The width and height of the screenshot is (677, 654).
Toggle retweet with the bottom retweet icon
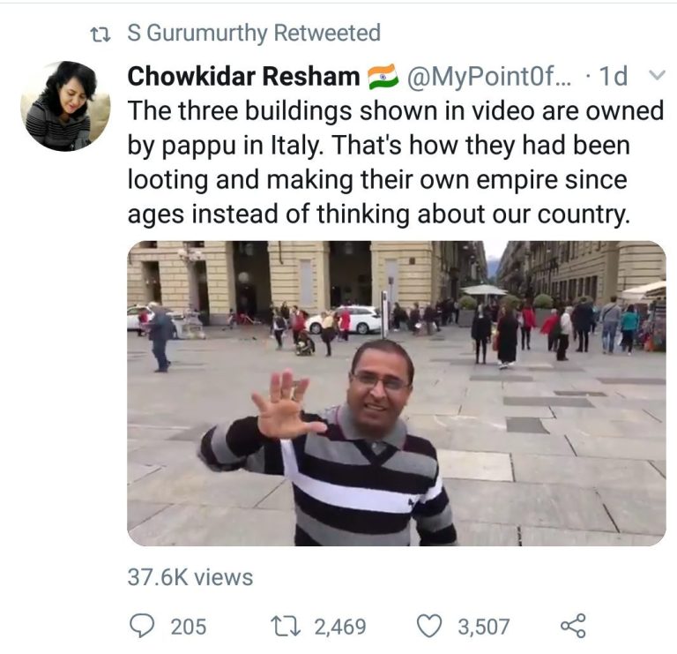tap(289, 627)
